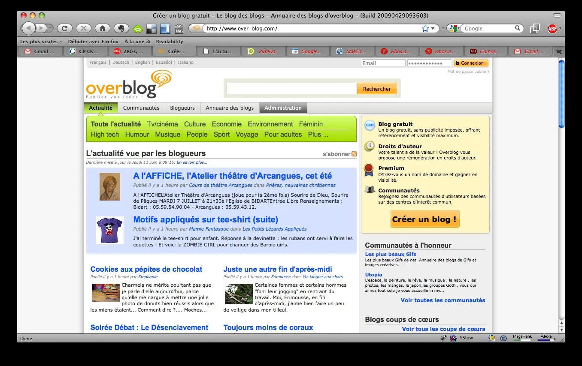
Task: Select the High tech news category
Action: coord(105,135)
